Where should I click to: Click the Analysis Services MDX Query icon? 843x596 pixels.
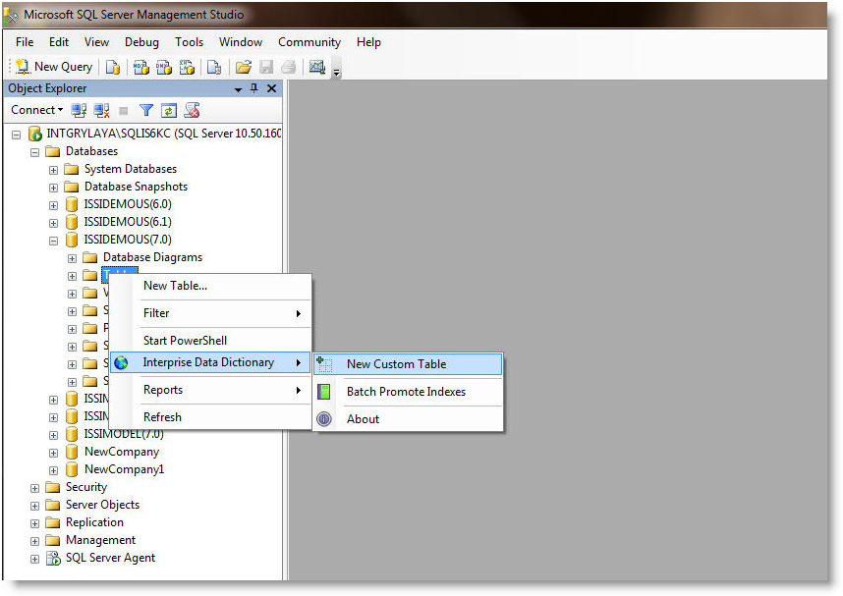140,67
